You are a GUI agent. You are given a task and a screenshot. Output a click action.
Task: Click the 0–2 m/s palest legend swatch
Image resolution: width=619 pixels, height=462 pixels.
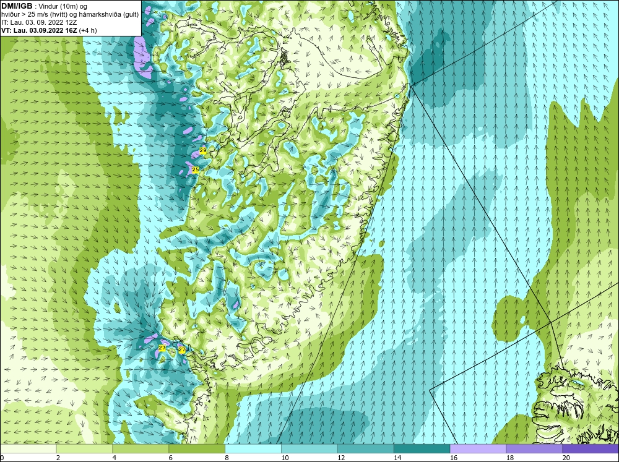[x=28, y=448]
